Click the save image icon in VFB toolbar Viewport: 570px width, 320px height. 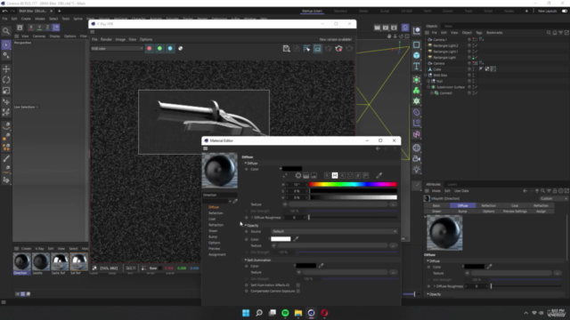[x=287, y=49]
